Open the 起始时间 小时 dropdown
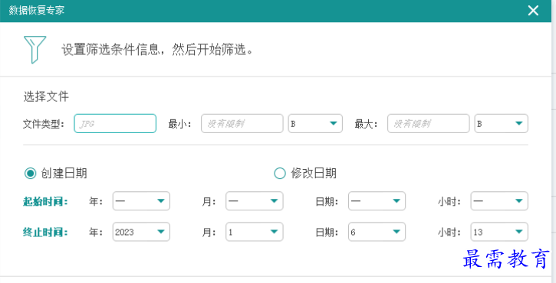The height and width of the screenshot is (283, 556). tap(499, 201)
